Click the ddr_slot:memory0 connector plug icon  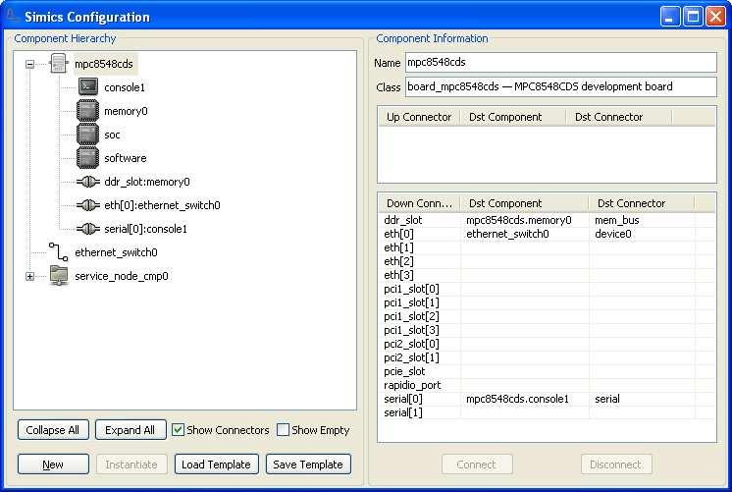pyautogui.click(x=88, y=182)
